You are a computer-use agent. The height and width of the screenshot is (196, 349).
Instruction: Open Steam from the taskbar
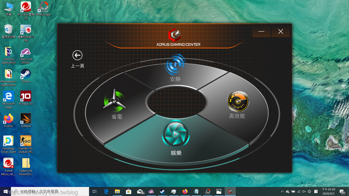tap(162, 192)
